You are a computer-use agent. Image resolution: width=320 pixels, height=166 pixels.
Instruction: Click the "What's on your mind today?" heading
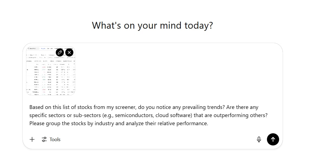152,25
